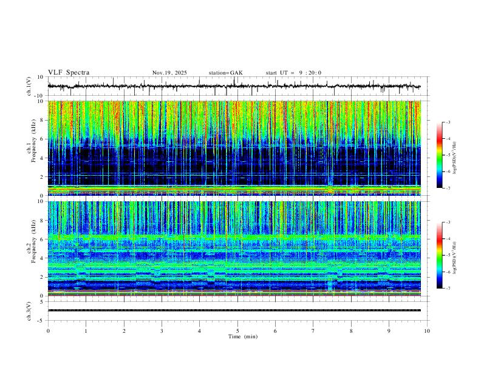Click the lower colorbar's log(PSD) label
Screen dimensions: 481x371
[x=454, y=258]
